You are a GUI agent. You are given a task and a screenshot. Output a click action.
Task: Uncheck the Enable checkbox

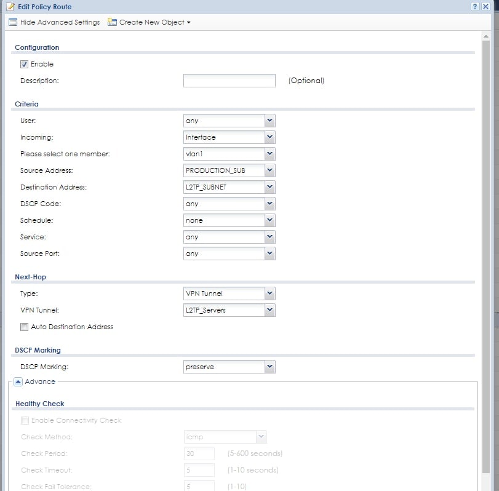[x=25, y=64]
